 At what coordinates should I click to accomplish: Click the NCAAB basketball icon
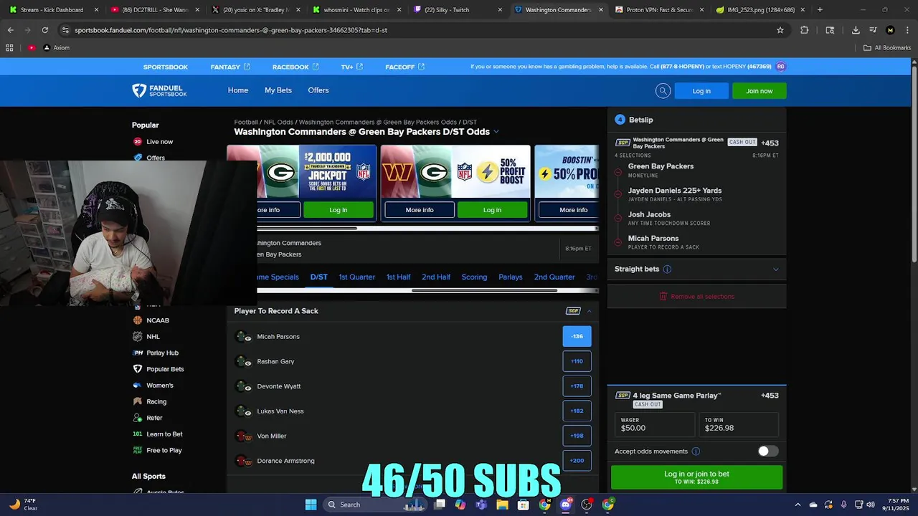click(138, 320)
